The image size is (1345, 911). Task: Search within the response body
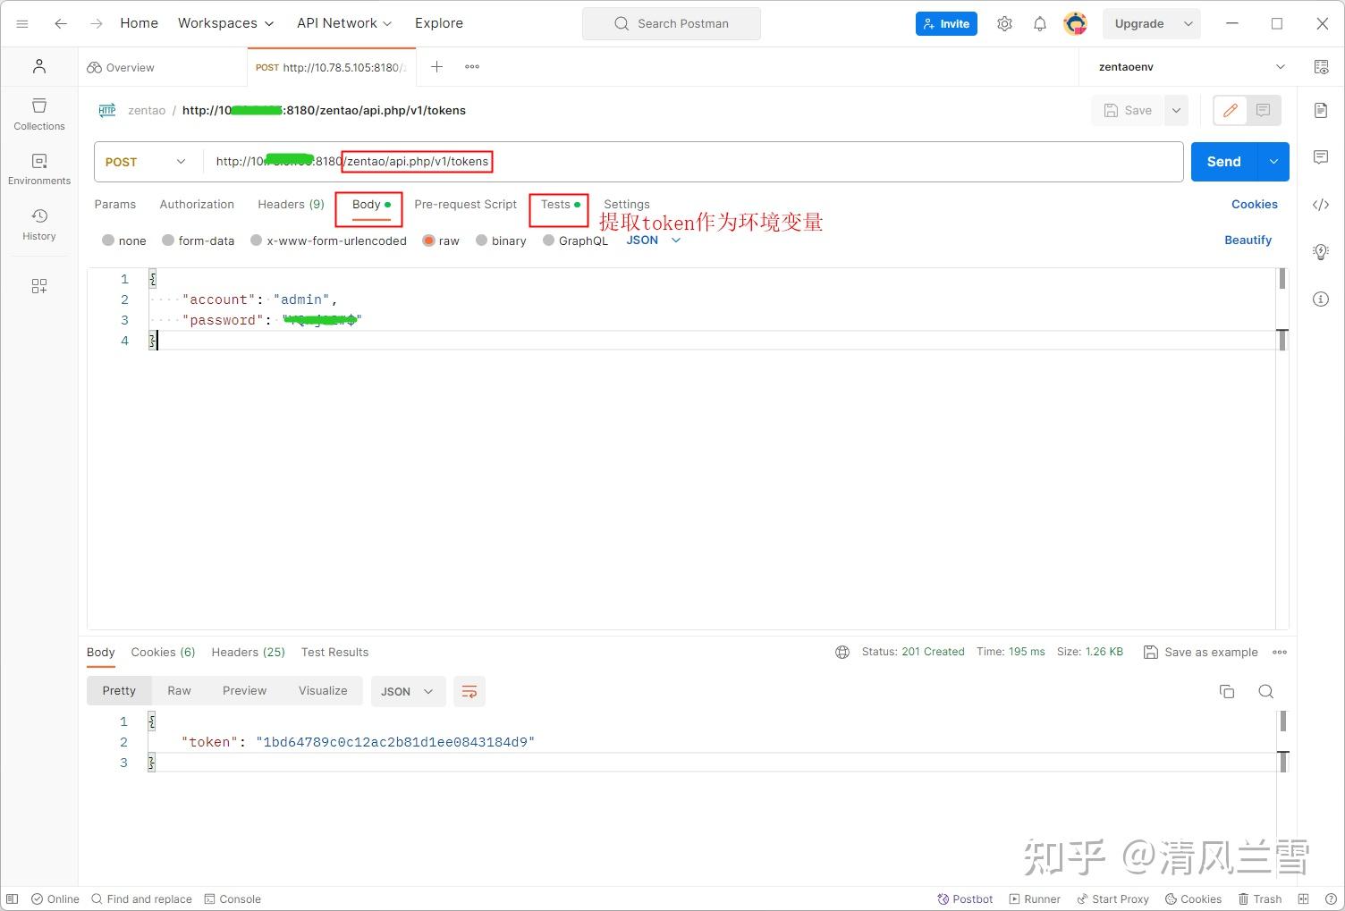click(1266, 691)
